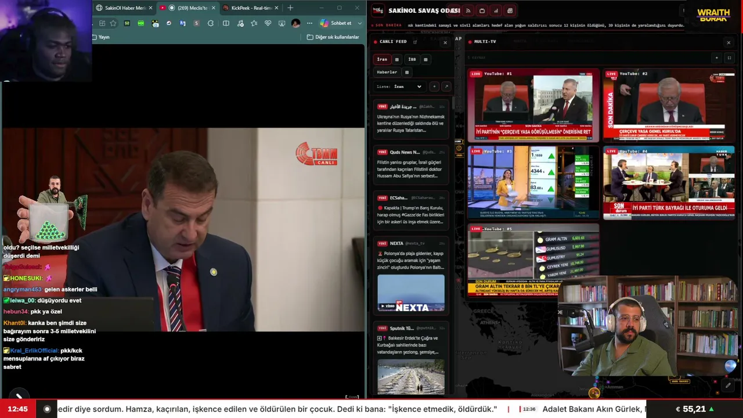The height and width of the screenshot is (418, 743).
Task: Select the İran feed tab
Action: [382, 59]
